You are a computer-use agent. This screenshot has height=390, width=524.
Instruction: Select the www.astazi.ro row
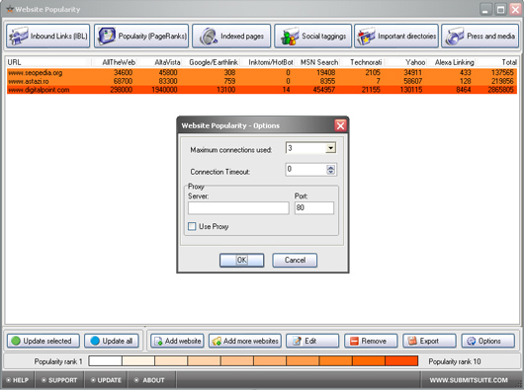(262, 81)
